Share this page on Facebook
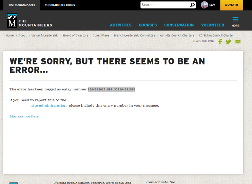The width and height of the screenshot is (252, 184). click(x=220, y=42)
